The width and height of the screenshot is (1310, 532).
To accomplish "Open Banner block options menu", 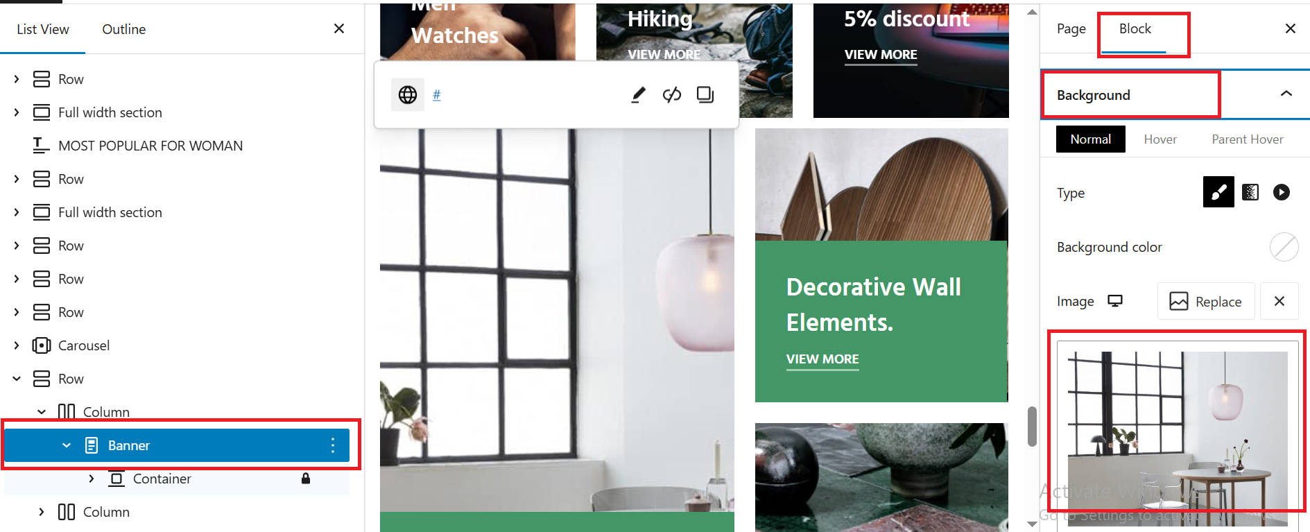I will click(x=333, y=445).
